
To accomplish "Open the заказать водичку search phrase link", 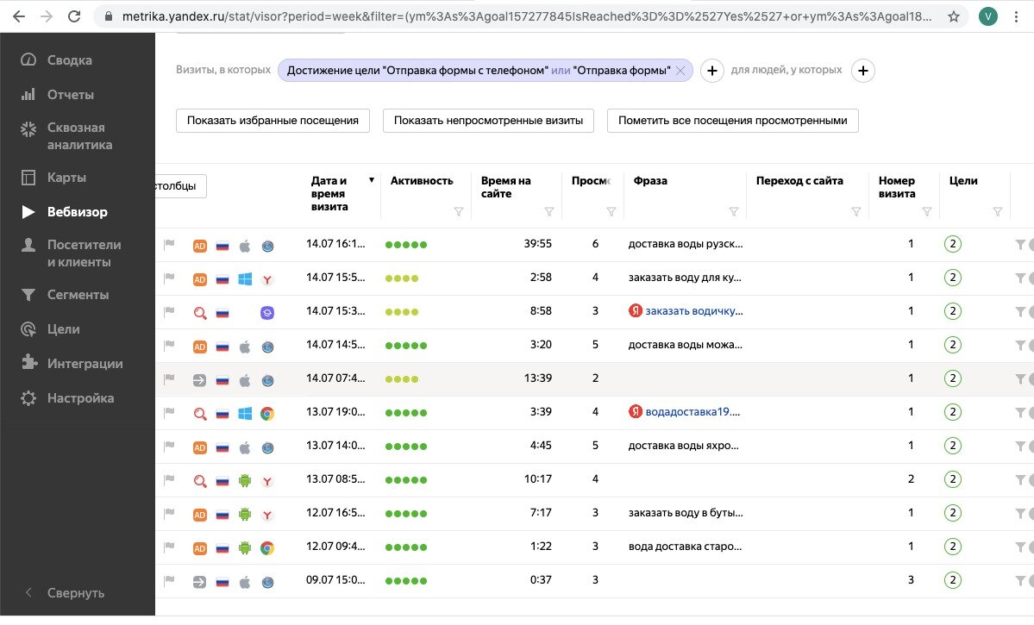I will click(693, 311).
